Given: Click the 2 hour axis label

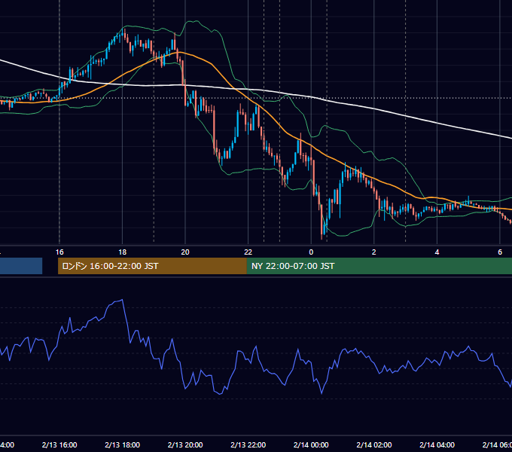Looking at the screenshot, I should coord(374,252).
